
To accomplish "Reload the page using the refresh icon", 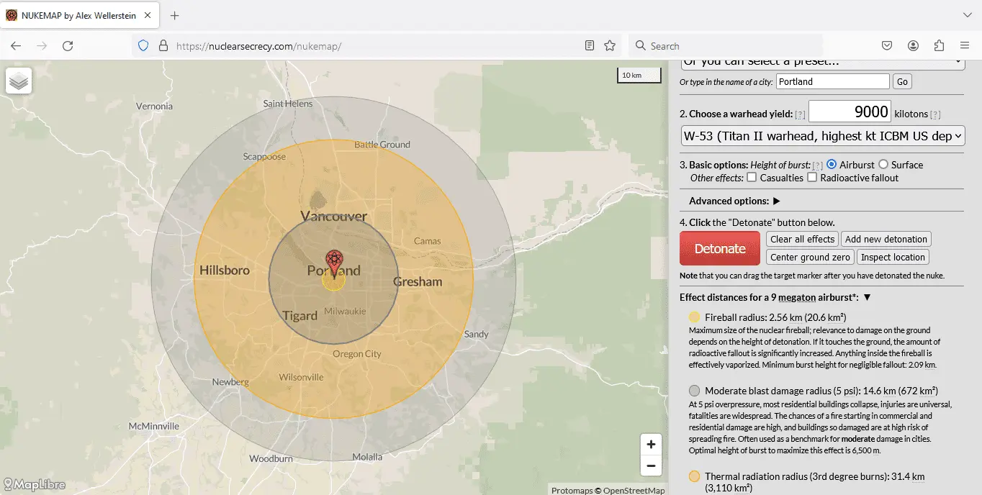I will tap(68, 45).
